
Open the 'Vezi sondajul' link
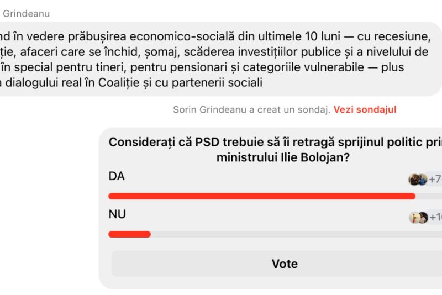[365, 109]
